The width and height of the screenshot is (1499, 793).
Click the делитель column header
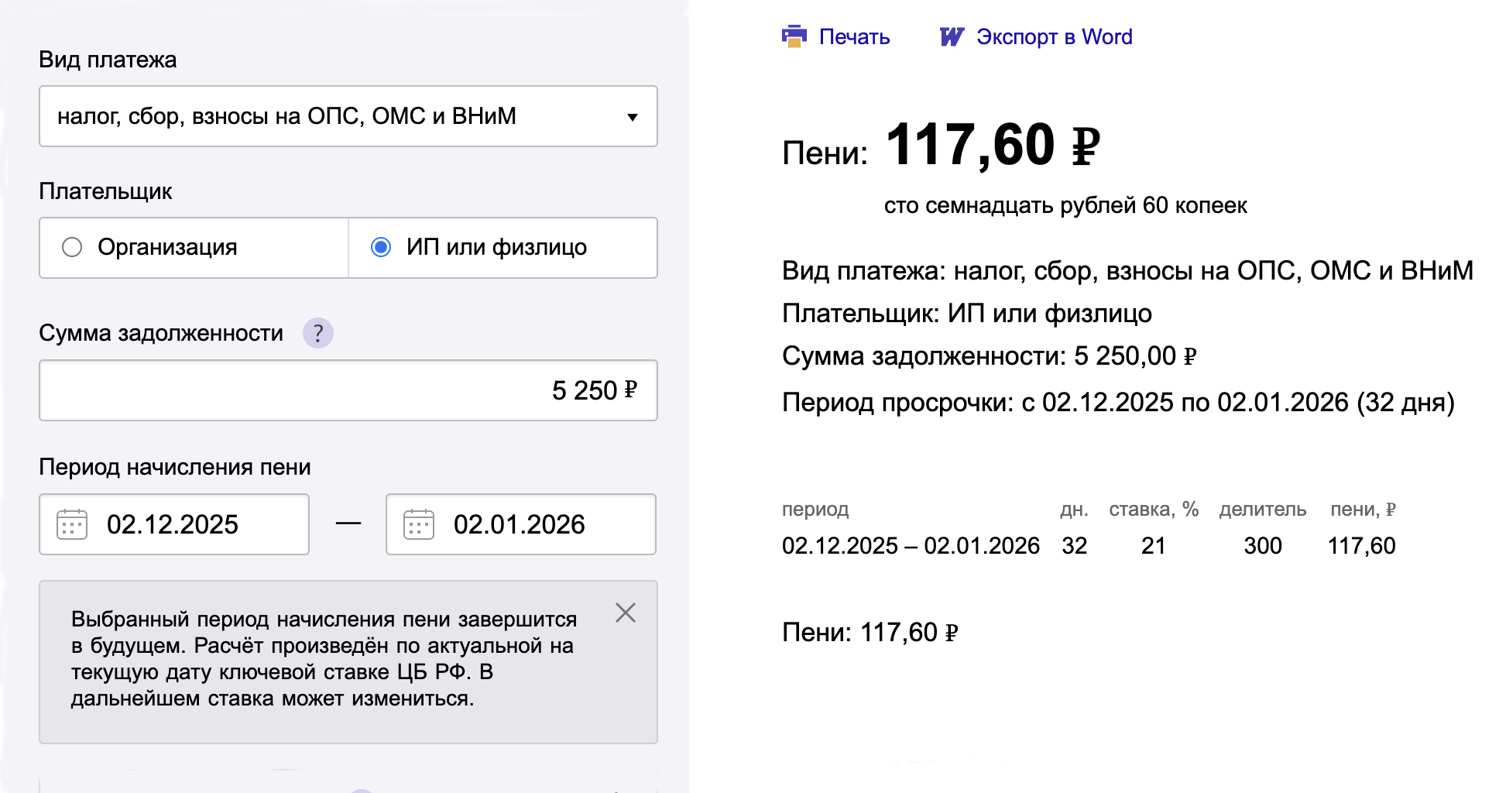click(1263, 510)
